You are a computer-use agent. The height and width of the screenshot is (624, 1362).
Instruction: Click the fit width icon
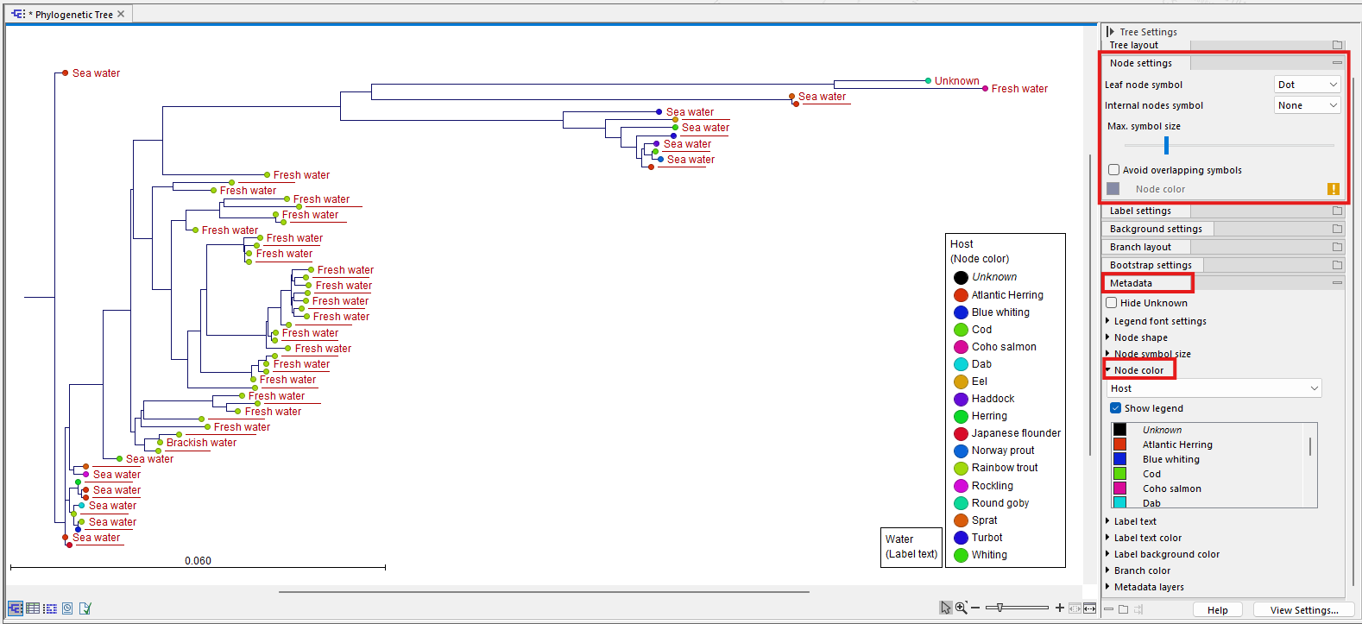(x=1090, y=608)
